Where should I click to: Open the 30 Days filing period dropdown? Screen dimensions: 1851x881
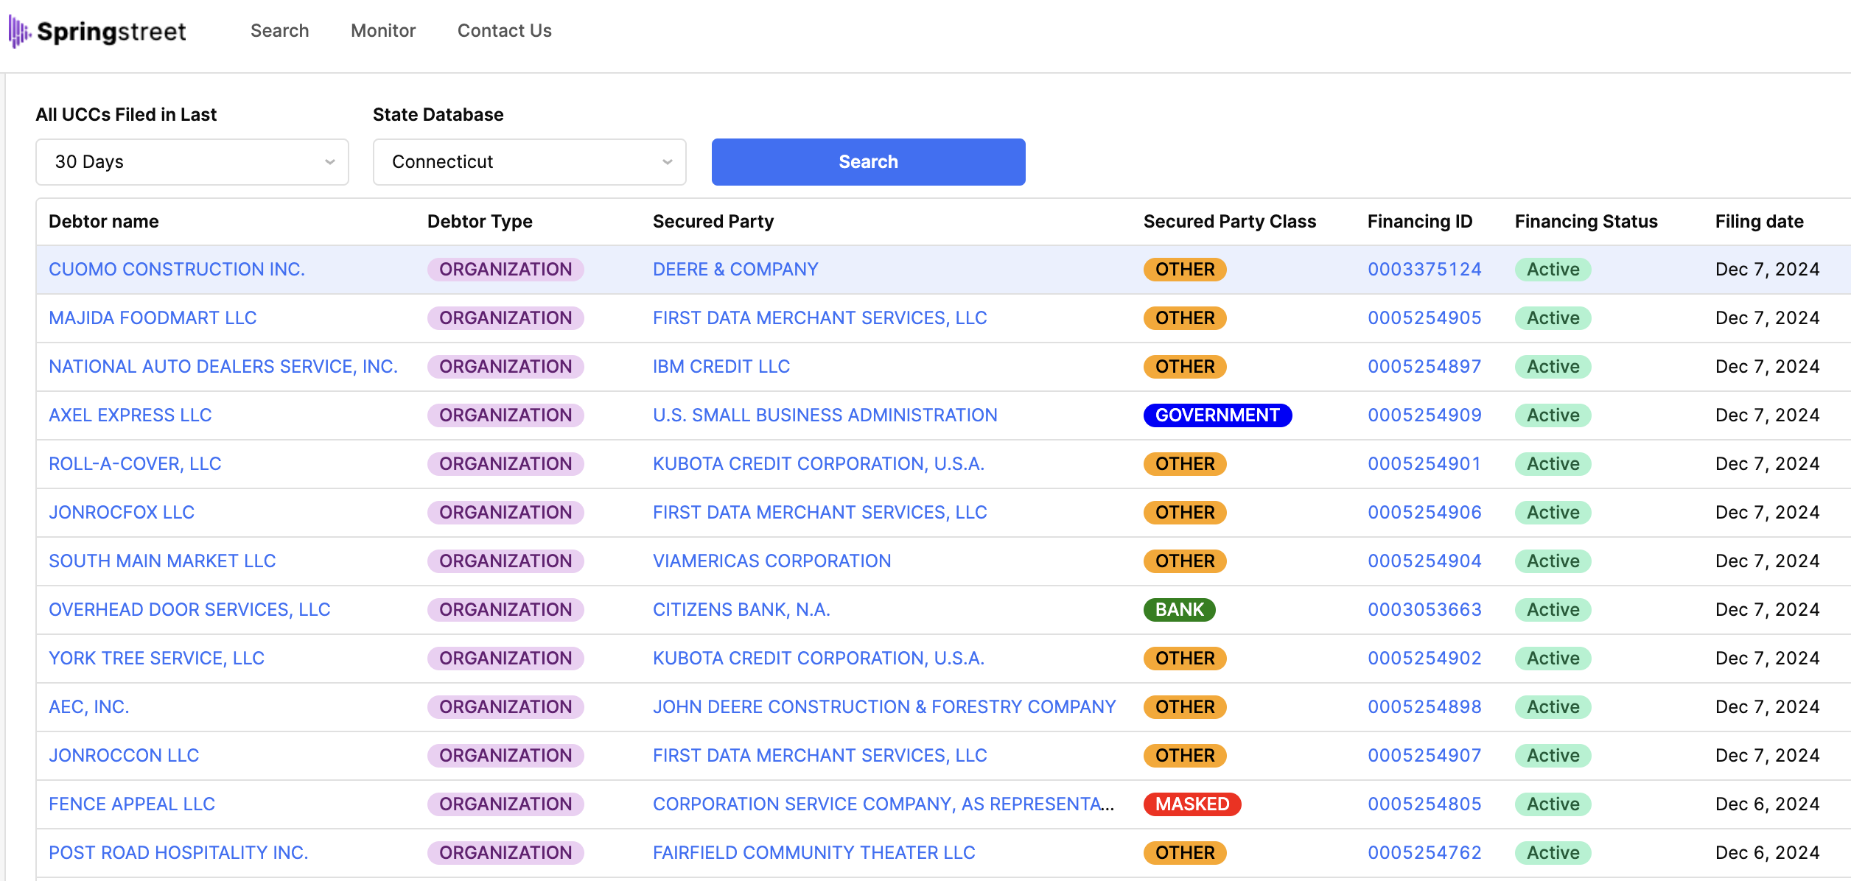pos(192,162)
